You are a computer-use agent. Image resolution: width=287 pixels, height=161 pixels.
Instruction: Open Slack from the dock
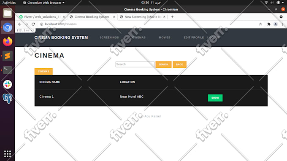(8, 84)
